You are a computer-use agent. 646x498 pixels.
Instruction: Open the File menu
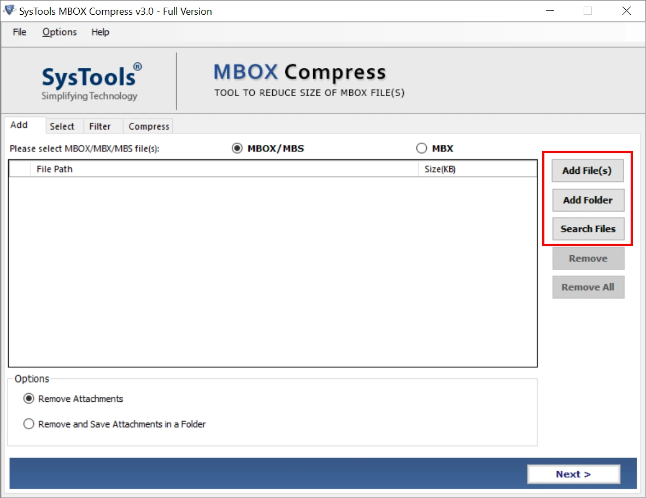[19, 32]
